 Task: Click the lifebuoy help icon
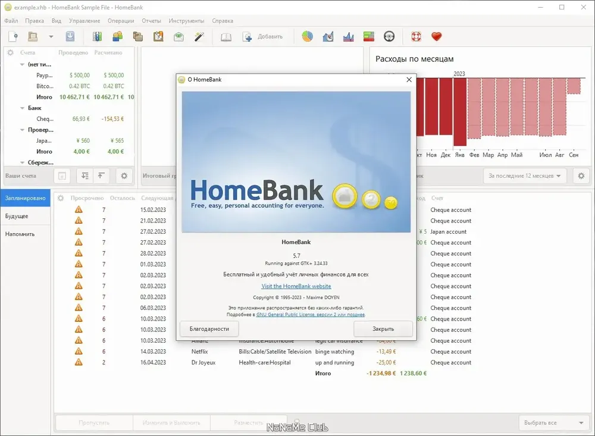click(x=416, y=36)
